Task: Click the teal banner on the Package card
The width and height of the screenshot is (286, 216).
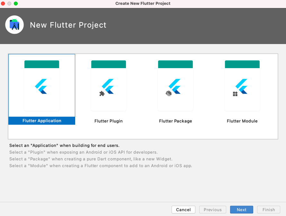Action: click(x=175, y=64)
